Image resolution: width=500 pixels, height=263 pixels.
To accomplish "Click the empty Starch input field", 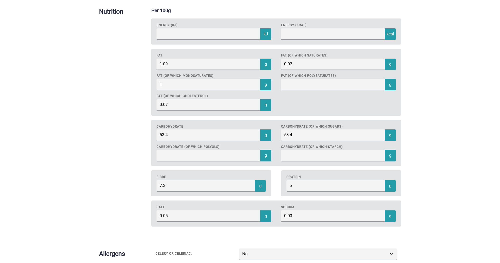I will coord(333,155).
